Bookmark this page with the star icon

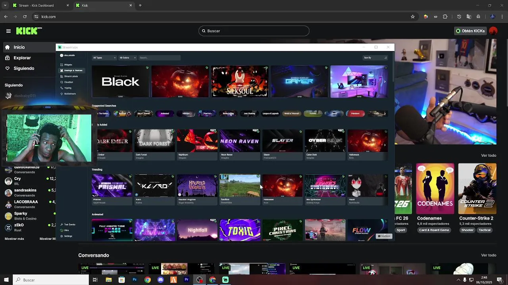pos(413,17)
